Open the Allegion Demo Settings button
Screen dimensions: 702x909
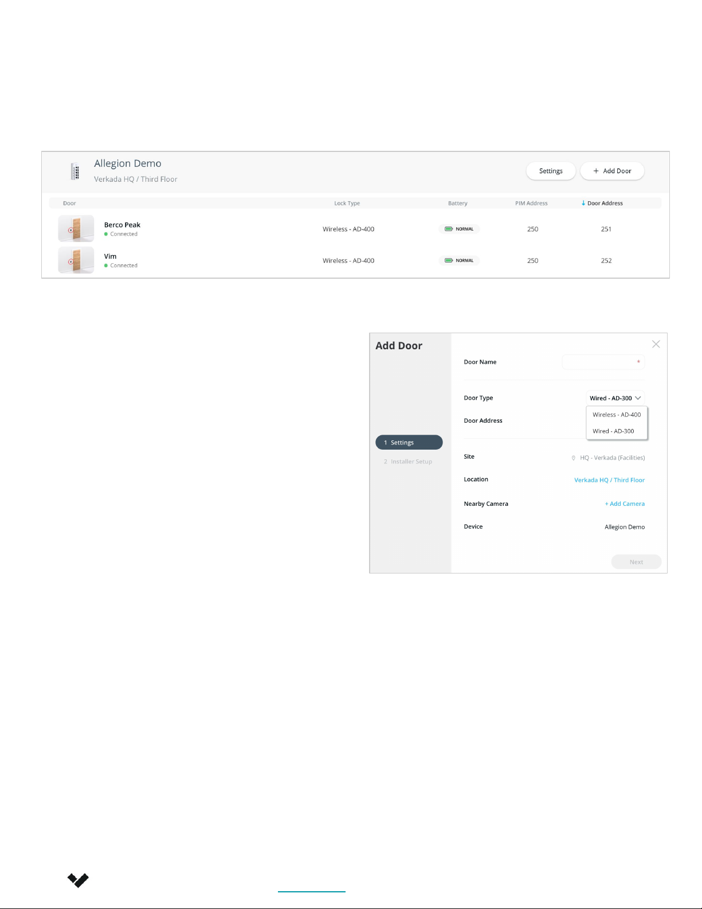(551, 171)
